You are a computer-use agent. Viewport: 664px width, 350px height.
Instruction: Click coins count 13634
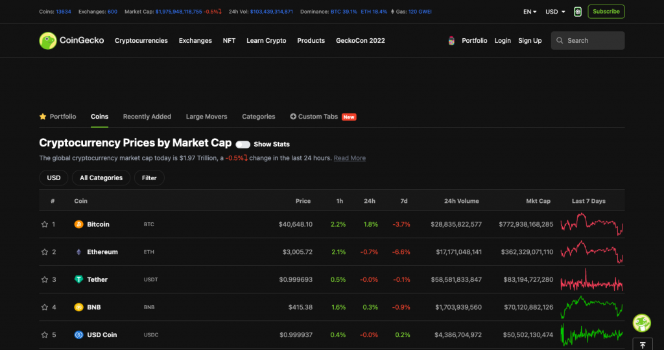coord(64,12)
